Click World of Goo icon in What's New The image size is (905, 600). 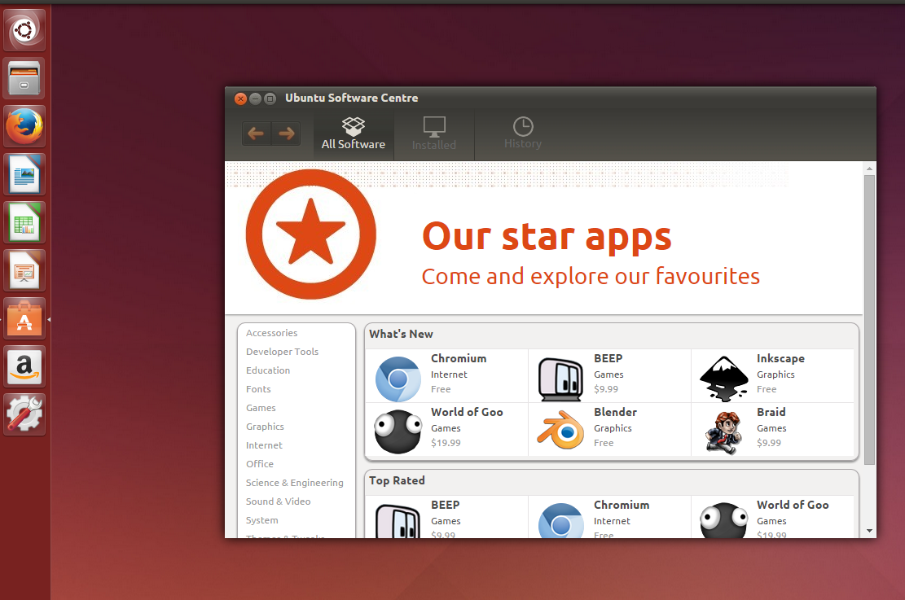click(398, 431)
